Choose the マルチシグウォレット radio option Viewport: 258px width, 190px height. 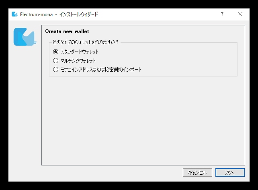pyautogui.click(x=74, y=61)
